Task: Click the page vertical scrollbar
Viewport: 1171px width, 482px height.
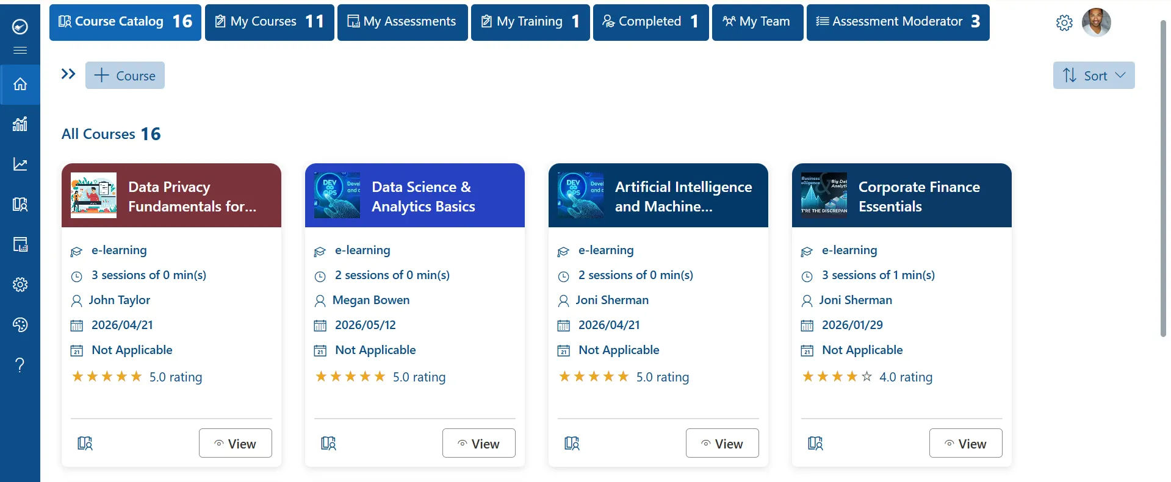Action: 1163,178
